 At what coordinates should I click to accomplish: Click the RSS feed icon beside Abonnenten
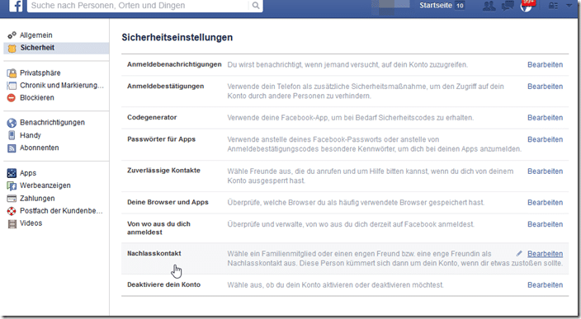(12, 148)
